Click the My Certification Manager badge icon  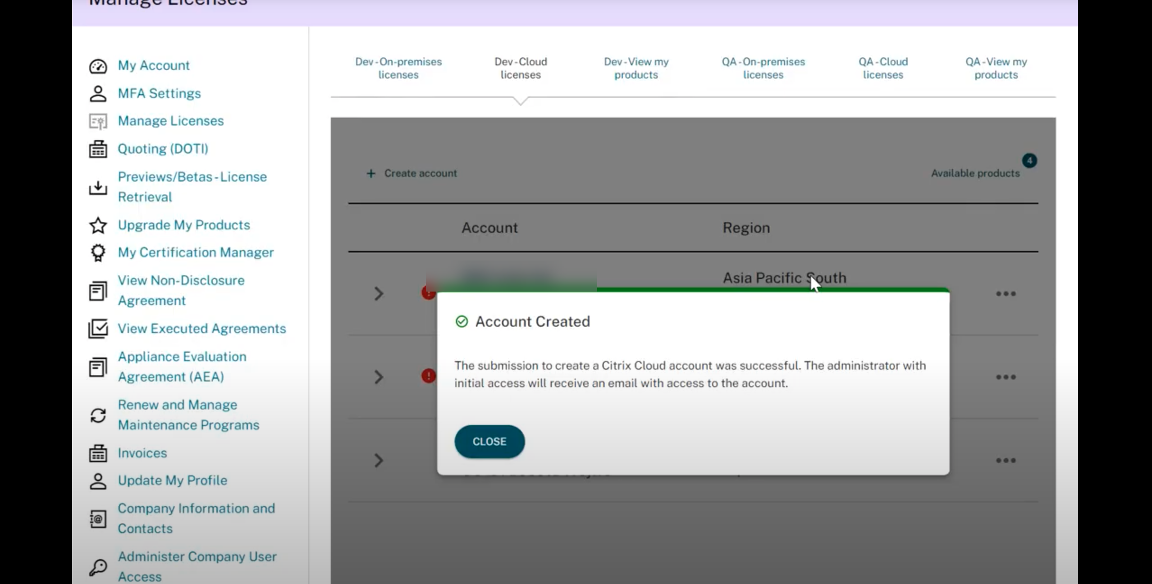pyautogui.click(x=98, y=253)
